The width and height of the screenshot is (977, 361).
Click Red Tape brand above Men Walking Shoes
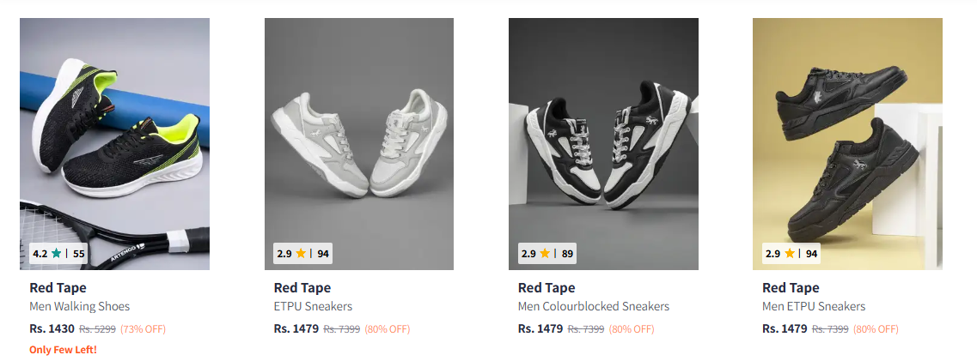[58, 288]
